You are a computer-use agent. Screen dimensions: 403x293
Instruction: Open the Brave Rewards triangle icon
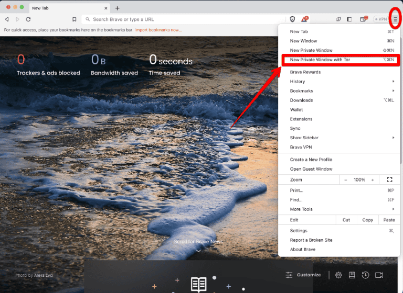(304, 19)
